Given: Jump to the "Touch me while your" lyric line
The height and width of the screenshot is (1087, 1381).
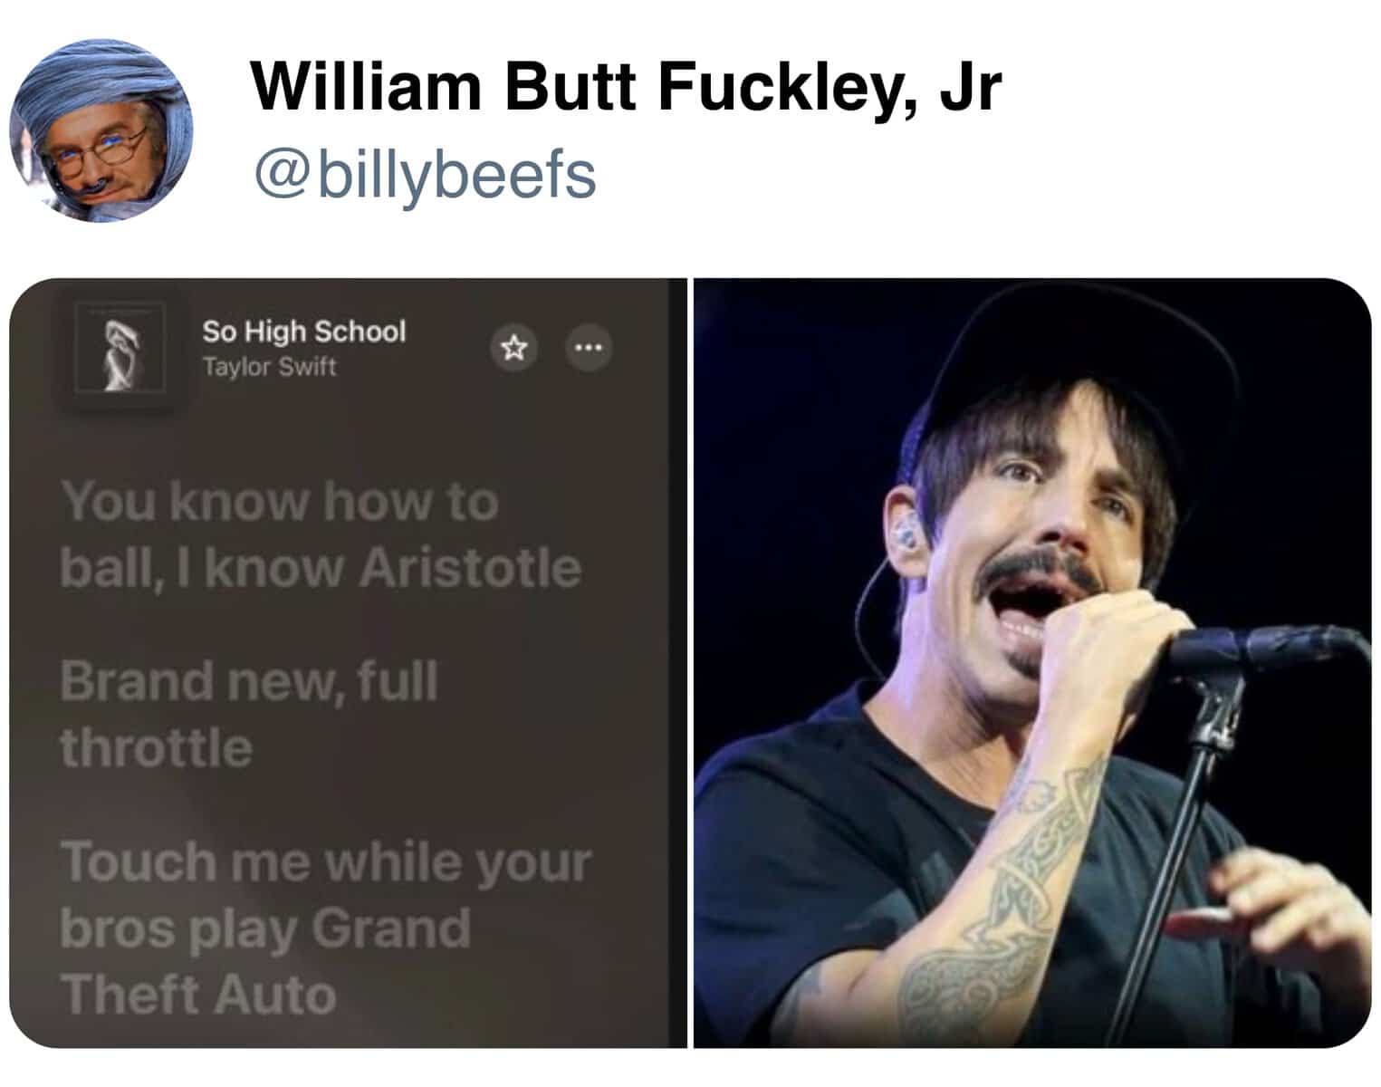Looking at the screenshot, I should click(x=326, y=861).
